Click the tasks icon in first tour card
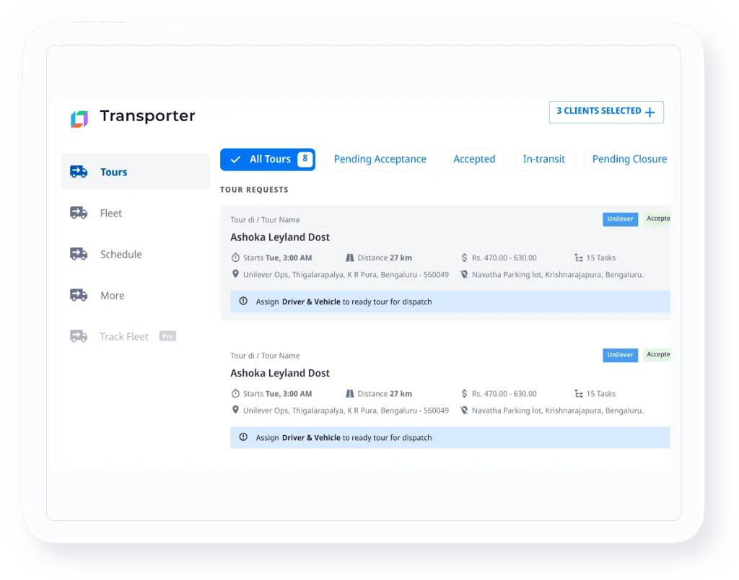739x580 pixels. [579, 258]
